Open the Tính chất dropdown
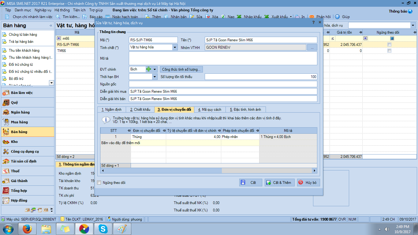This screenshot has height=235, width=418. coord(175,47)
